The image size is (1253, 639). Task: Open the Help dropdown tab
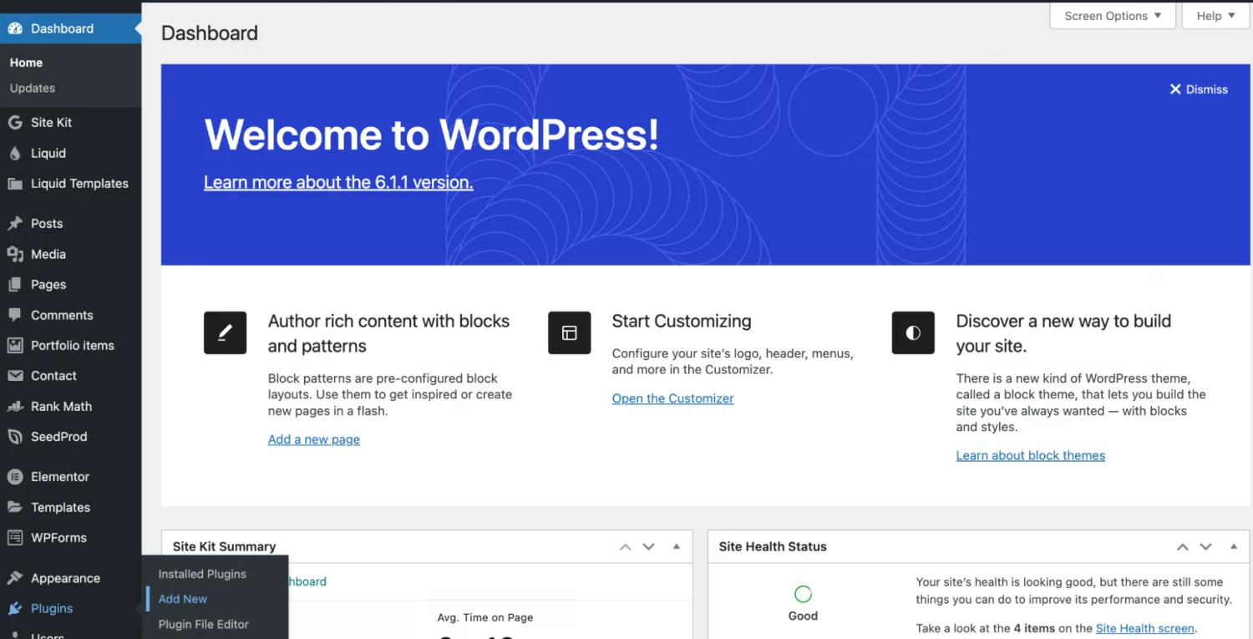[x=1215, y=16]
